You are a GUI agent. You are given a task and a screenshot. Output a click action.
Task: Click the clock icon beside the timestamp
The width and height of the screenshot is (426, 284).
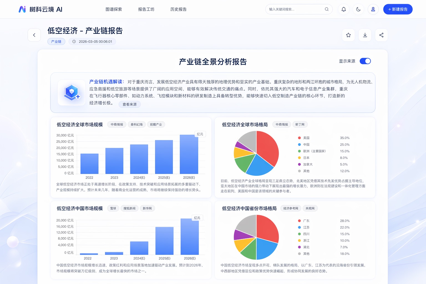pyautogui.click(x=74, y=42)
